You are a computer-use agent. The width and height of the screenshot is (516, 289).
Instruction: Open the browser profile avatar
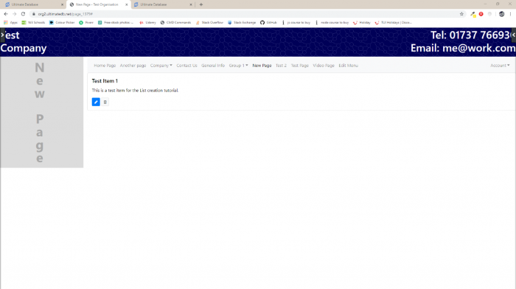pos(501,14)
